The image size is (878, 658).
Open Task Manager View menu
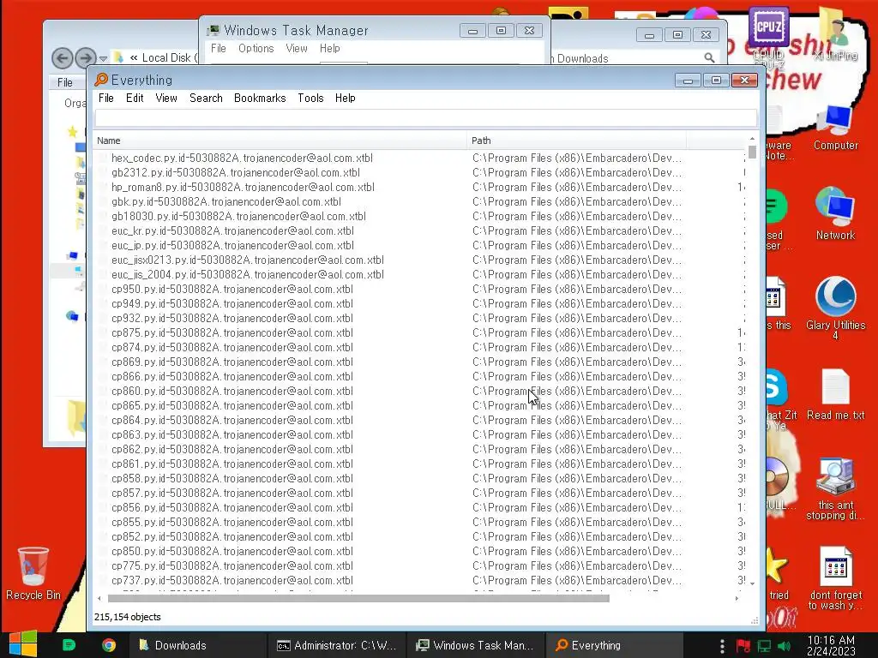[296, 48]
